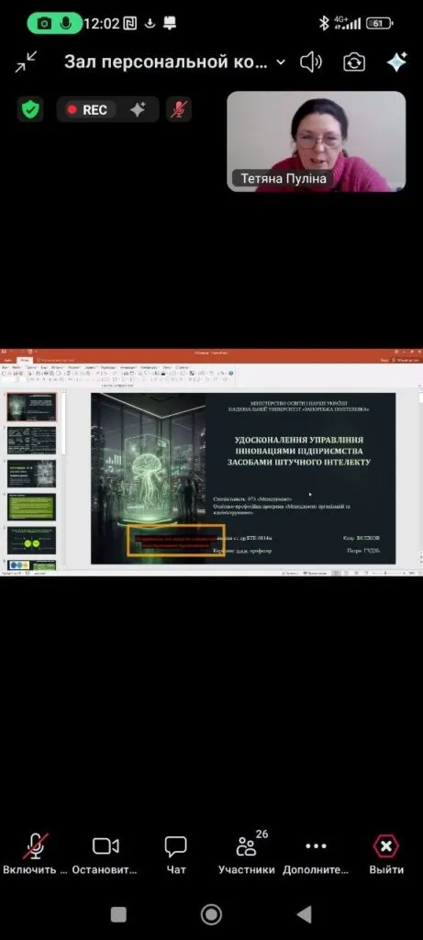This screenshot has width=423, height=940.
Task: Select the second slide thumbnail in PowerPoint
Action: 32,441
